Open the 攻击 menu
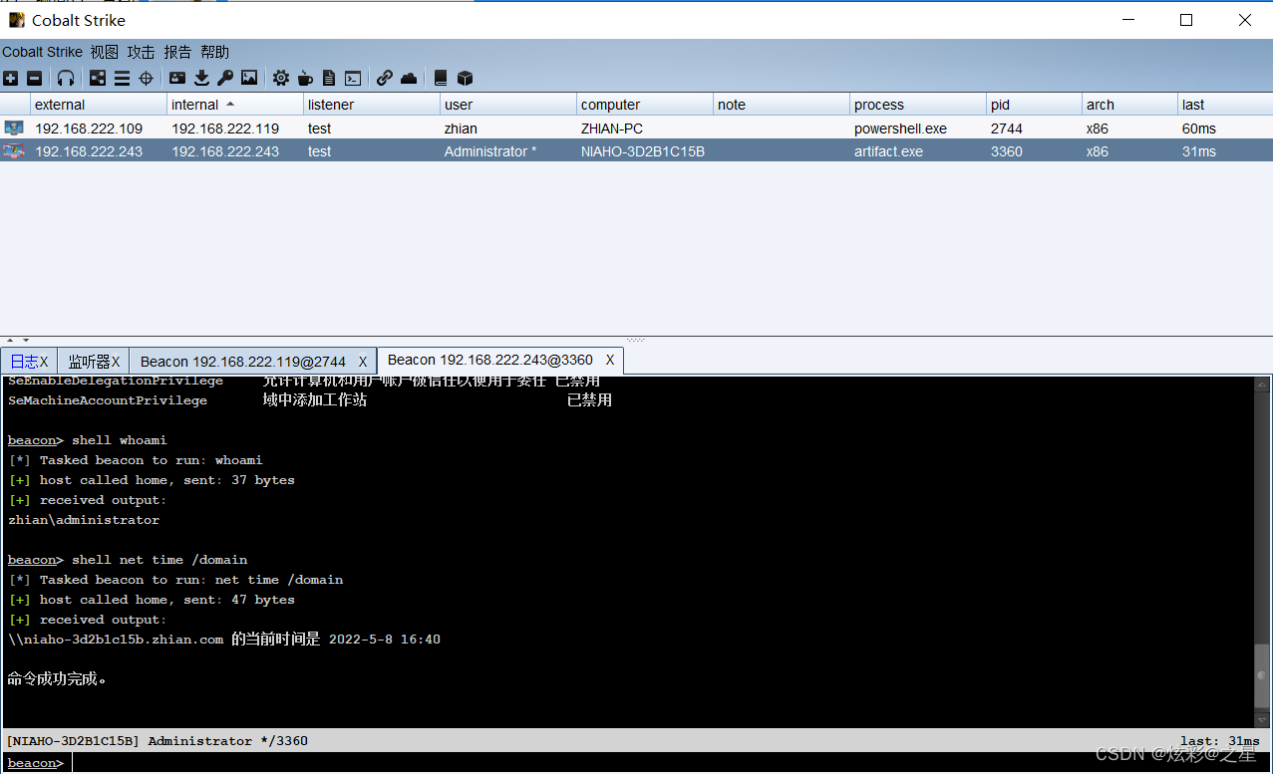 pos(141,52)
